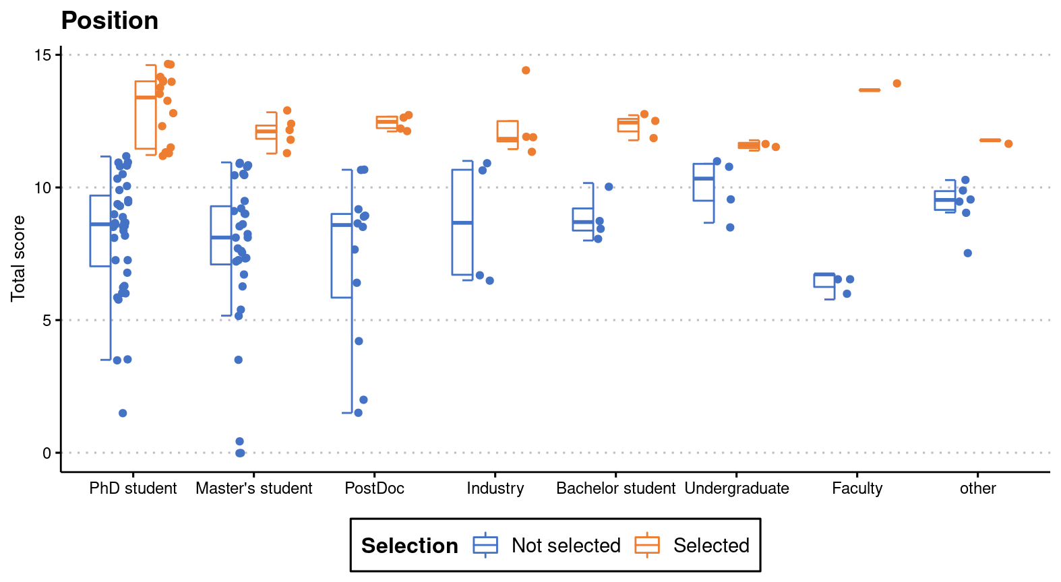The width and height of the screenshot is (1061, 582).
Task: Click the Undergraduate blue boxplot box
Action: point(704,182)
